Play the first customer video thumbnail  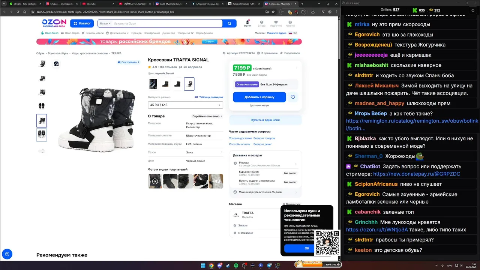click(x=155, y=181)
